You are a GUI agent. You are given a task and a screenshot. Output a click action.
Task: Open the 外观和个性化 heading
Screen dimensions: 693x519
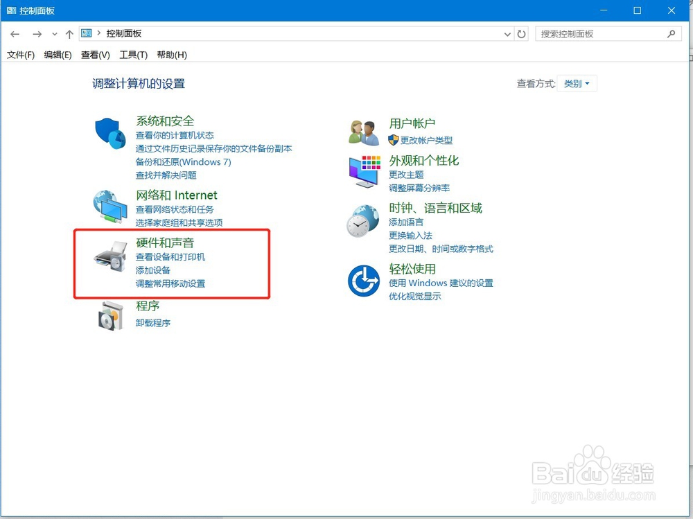coord(424,161)
